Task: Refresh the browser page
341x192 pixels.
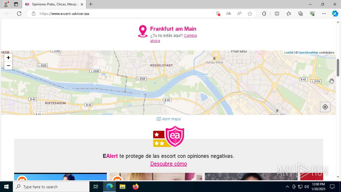Action: pos(19,14)
